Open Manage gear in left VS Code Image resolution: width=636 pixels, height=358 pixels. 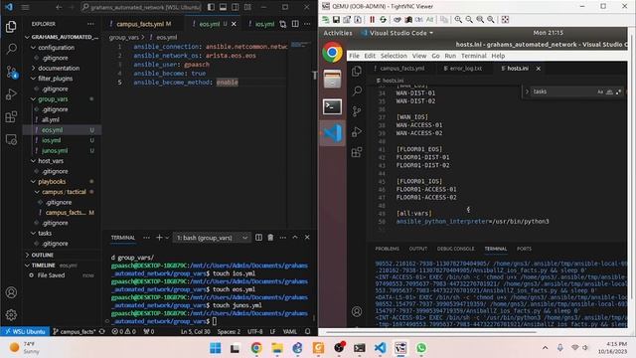pos(11,314)
